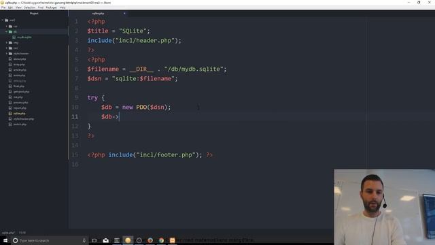Click the cursor position in the status bar
Screen dimensions: 435x245
point(22,233)
